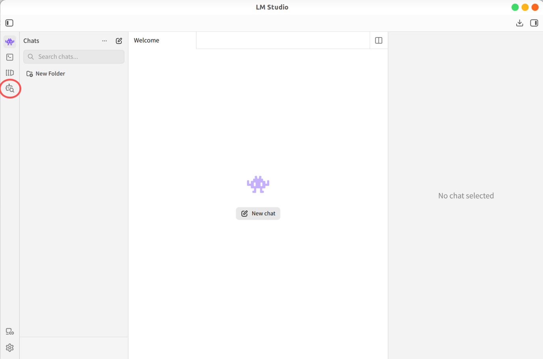Select the Welcome tab

coord(162,40)
